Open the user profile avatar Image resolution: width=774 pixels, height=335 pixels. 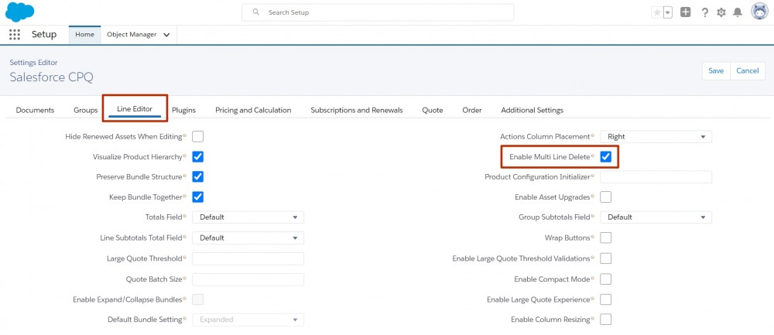click(x=760, y=12)
